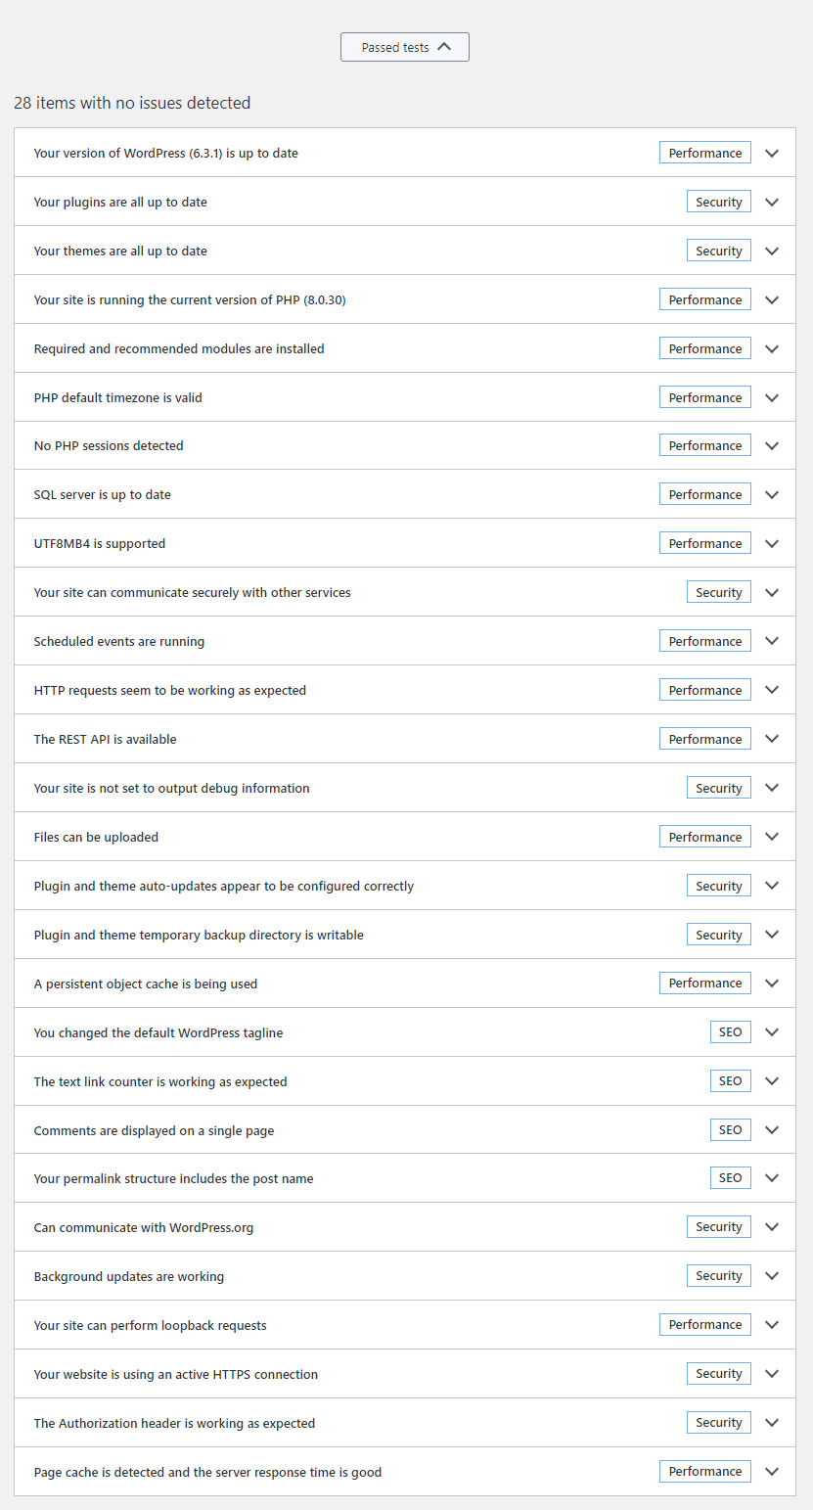
Task: Expand Page cache is detected row
Action: pyautogui.click(x=772, y=1472)
